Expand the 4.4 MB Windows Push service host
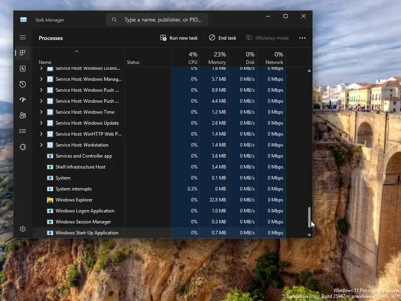The height and width of the screenshot is (301, 401). pos(41,101)
